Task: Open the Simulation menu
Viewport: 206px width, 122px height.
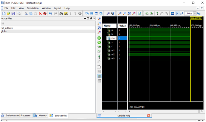Action: click(33, 8)
